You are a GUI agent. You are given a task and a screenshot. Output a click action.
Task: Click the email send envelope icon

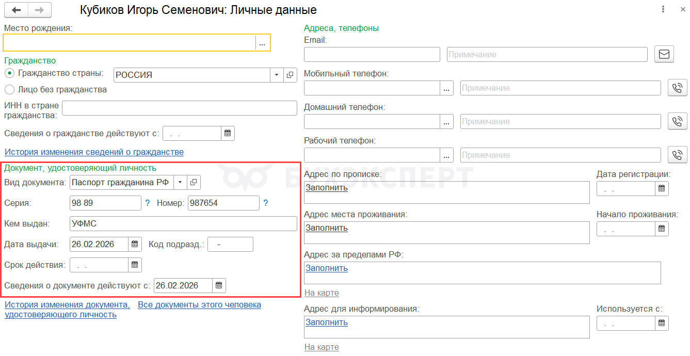click(664, 54)
